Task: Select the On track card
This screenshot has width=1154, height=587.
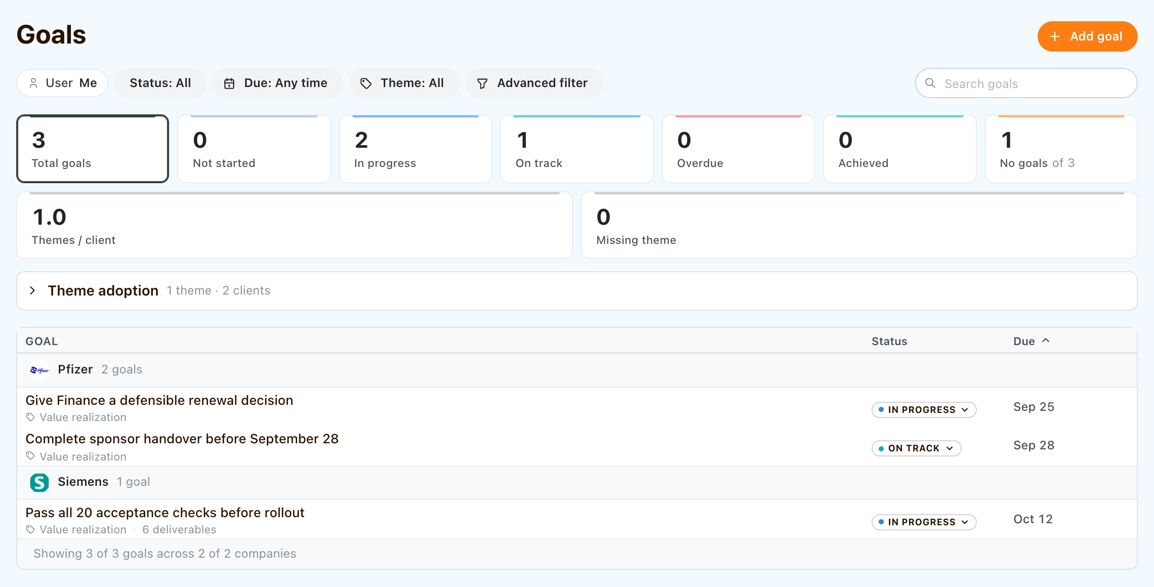Action: 577,149
